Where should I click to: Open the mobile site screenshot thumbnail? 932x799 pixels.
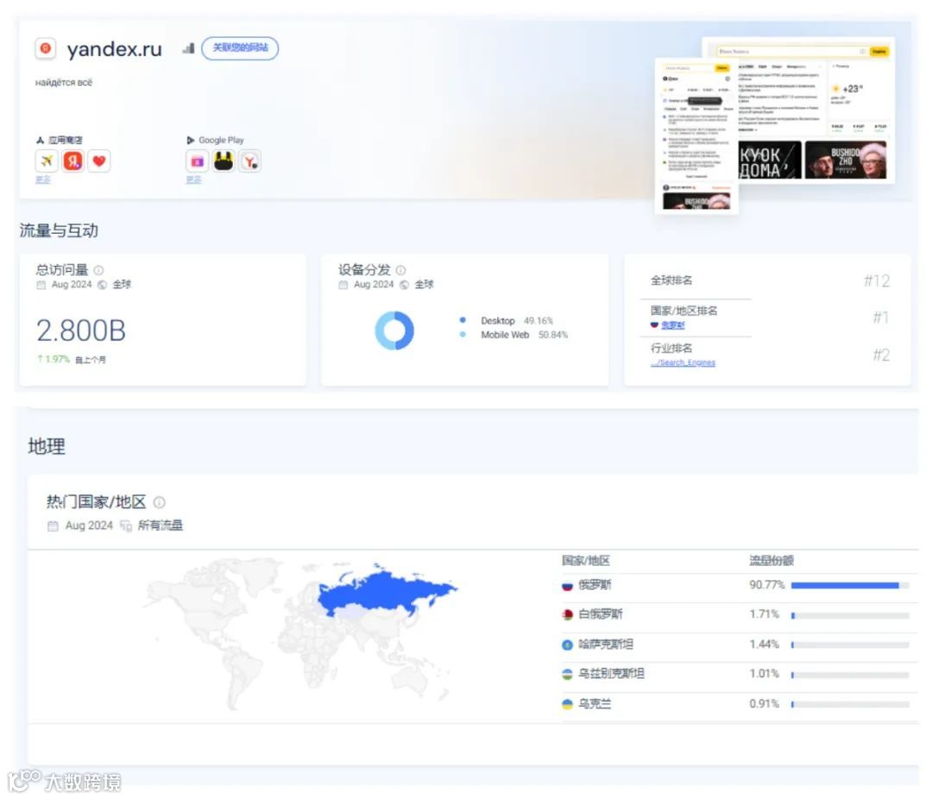coord(696,135)
